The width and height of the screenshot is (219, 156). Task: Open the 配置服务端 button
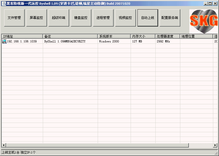170,18
